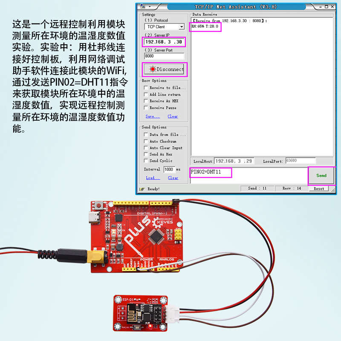Enable Send Cyclic checkbox
Screen dimensions: 341x341
(146, 161)
